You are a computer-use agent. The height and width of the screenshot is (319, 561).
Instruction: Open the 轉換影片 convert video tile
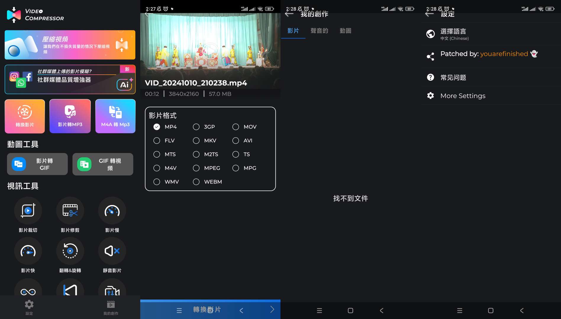click(x=25, y=116)
